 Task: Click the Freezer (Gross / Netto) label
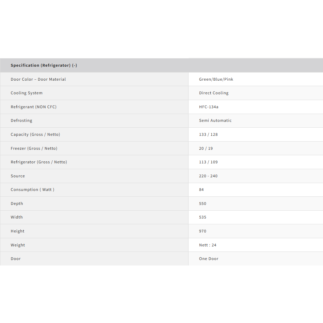pyautogui.click(x=34, y=148)
